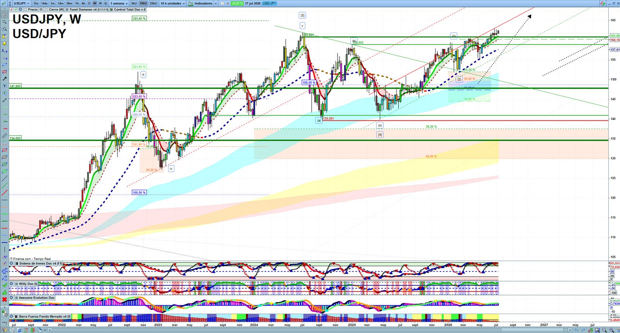The width and height of the screenshot is (620, 333).
Task: Open the Indicadores button
Action: click(x=201, y=3)
